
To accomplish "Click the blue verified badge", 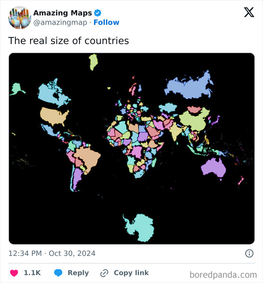I will 97,13.
